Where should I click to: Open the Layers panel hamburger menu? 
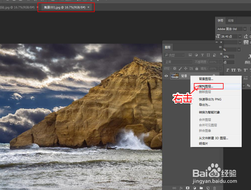220,47
